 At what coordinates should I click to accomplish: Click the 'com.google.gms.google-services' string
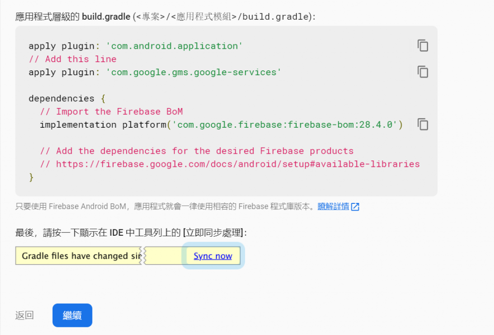point(193,72)
